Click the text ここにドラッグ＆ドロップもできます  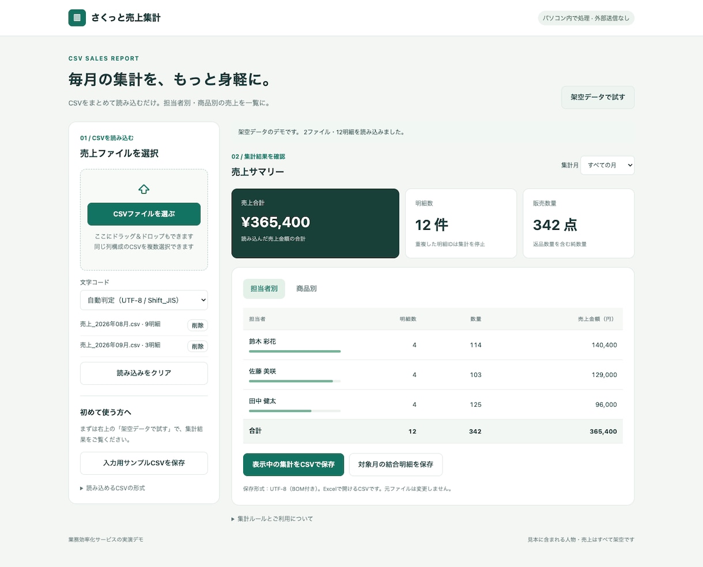click(x=144, y=236)
